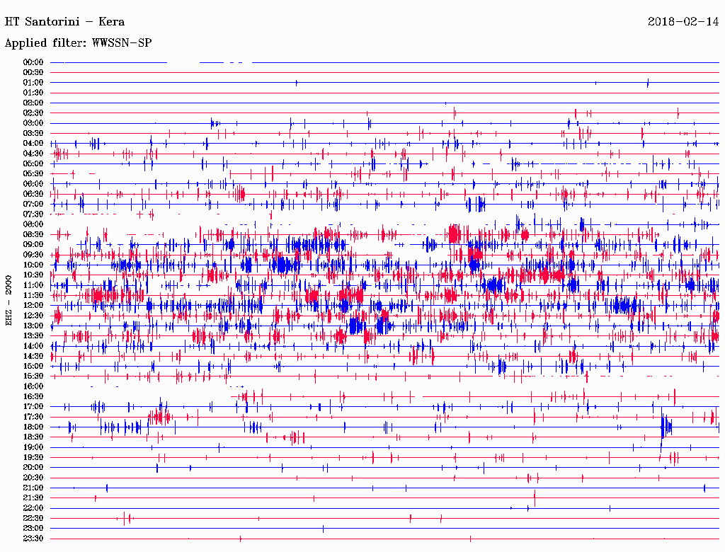Select the 13:00 time label
Image resolution: width=725 pixels, height=552 pixels.
pos(33,326)
